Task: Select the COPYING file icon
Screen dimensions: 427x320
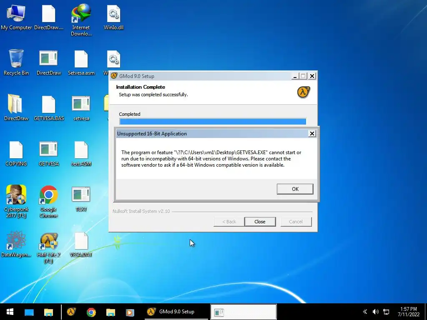Action: (16, 153)
